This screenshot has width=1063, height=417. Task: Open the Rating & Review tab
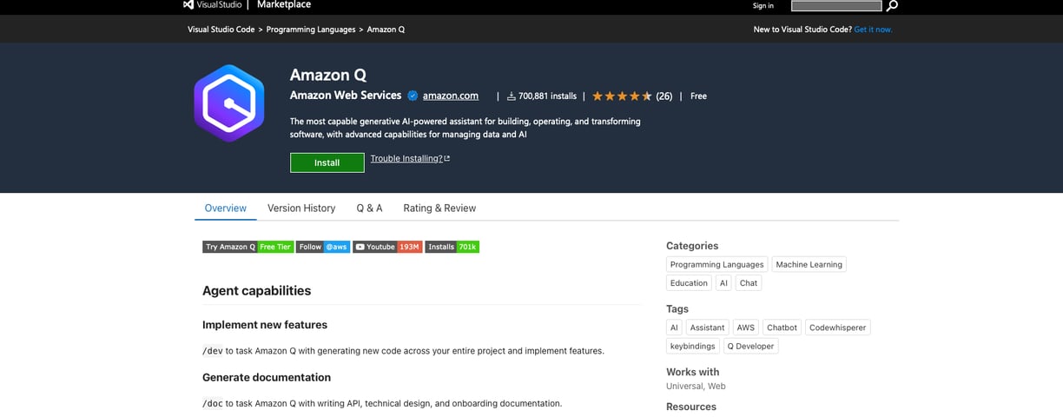point(439,208)
